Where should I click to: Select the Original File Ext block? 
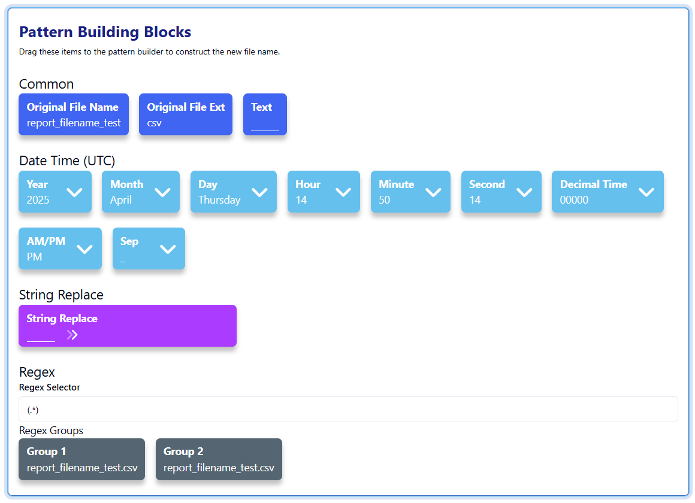[x=185, y=114]
